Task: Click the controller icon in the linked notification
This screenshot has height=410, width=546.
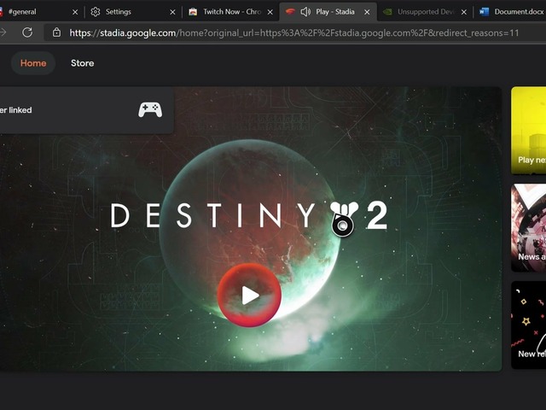Action: [x=150, y=109]
